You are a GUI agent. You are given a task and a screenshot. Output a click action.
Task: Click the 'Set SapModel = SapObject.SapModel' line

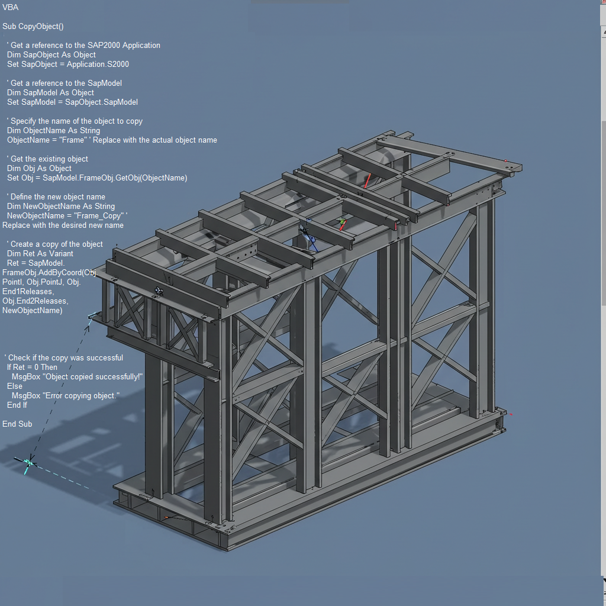click(x=72, y=102)
